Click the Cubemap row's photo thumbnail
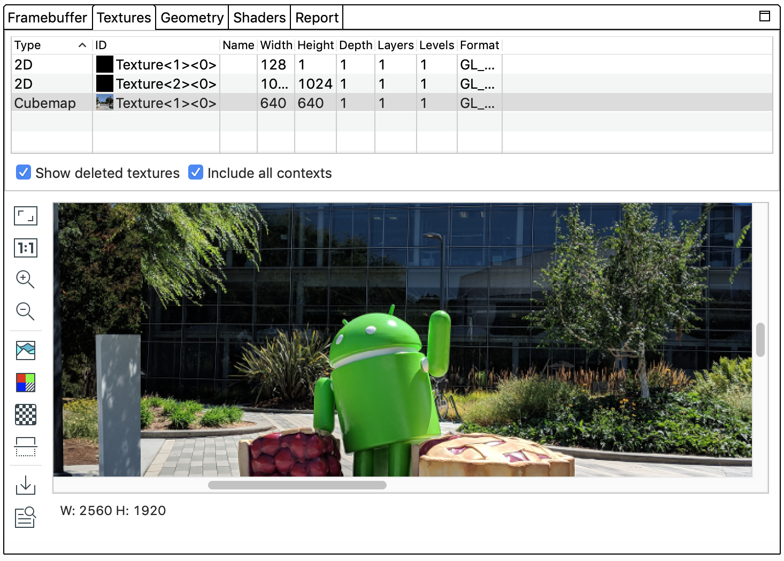Screen dimensions: 784x561 coord(105,103)
